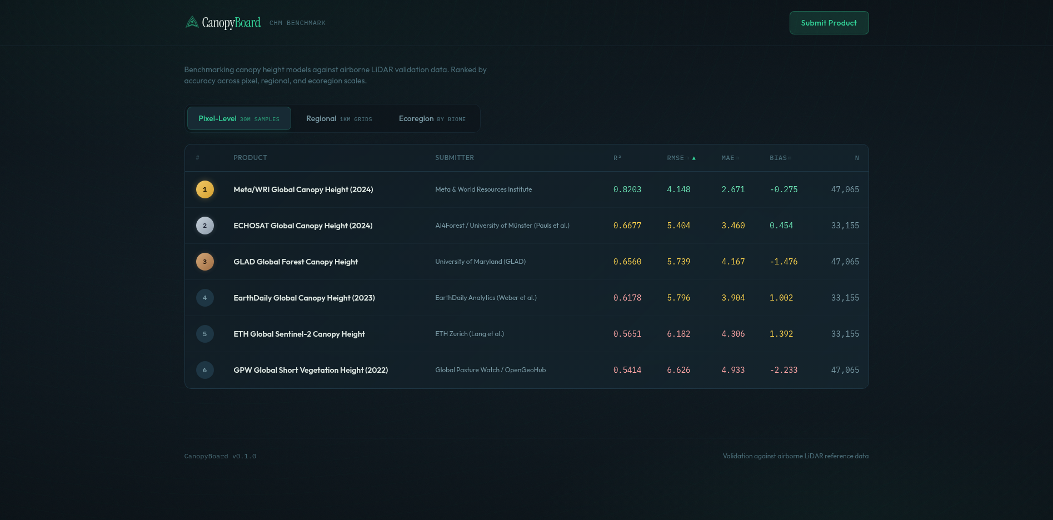Click the silver rank 2 medal badge

pyautogui.click(x=205, y=226)
